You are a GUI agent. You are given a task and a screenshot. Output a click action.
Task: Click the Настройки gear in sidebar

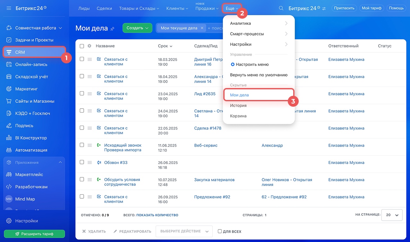click(9, 221)
